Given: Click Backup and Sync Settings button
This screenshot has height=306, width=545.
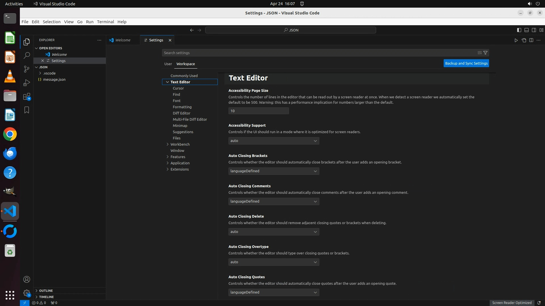Looking at the screenshot, I should (x=466, y=63).
